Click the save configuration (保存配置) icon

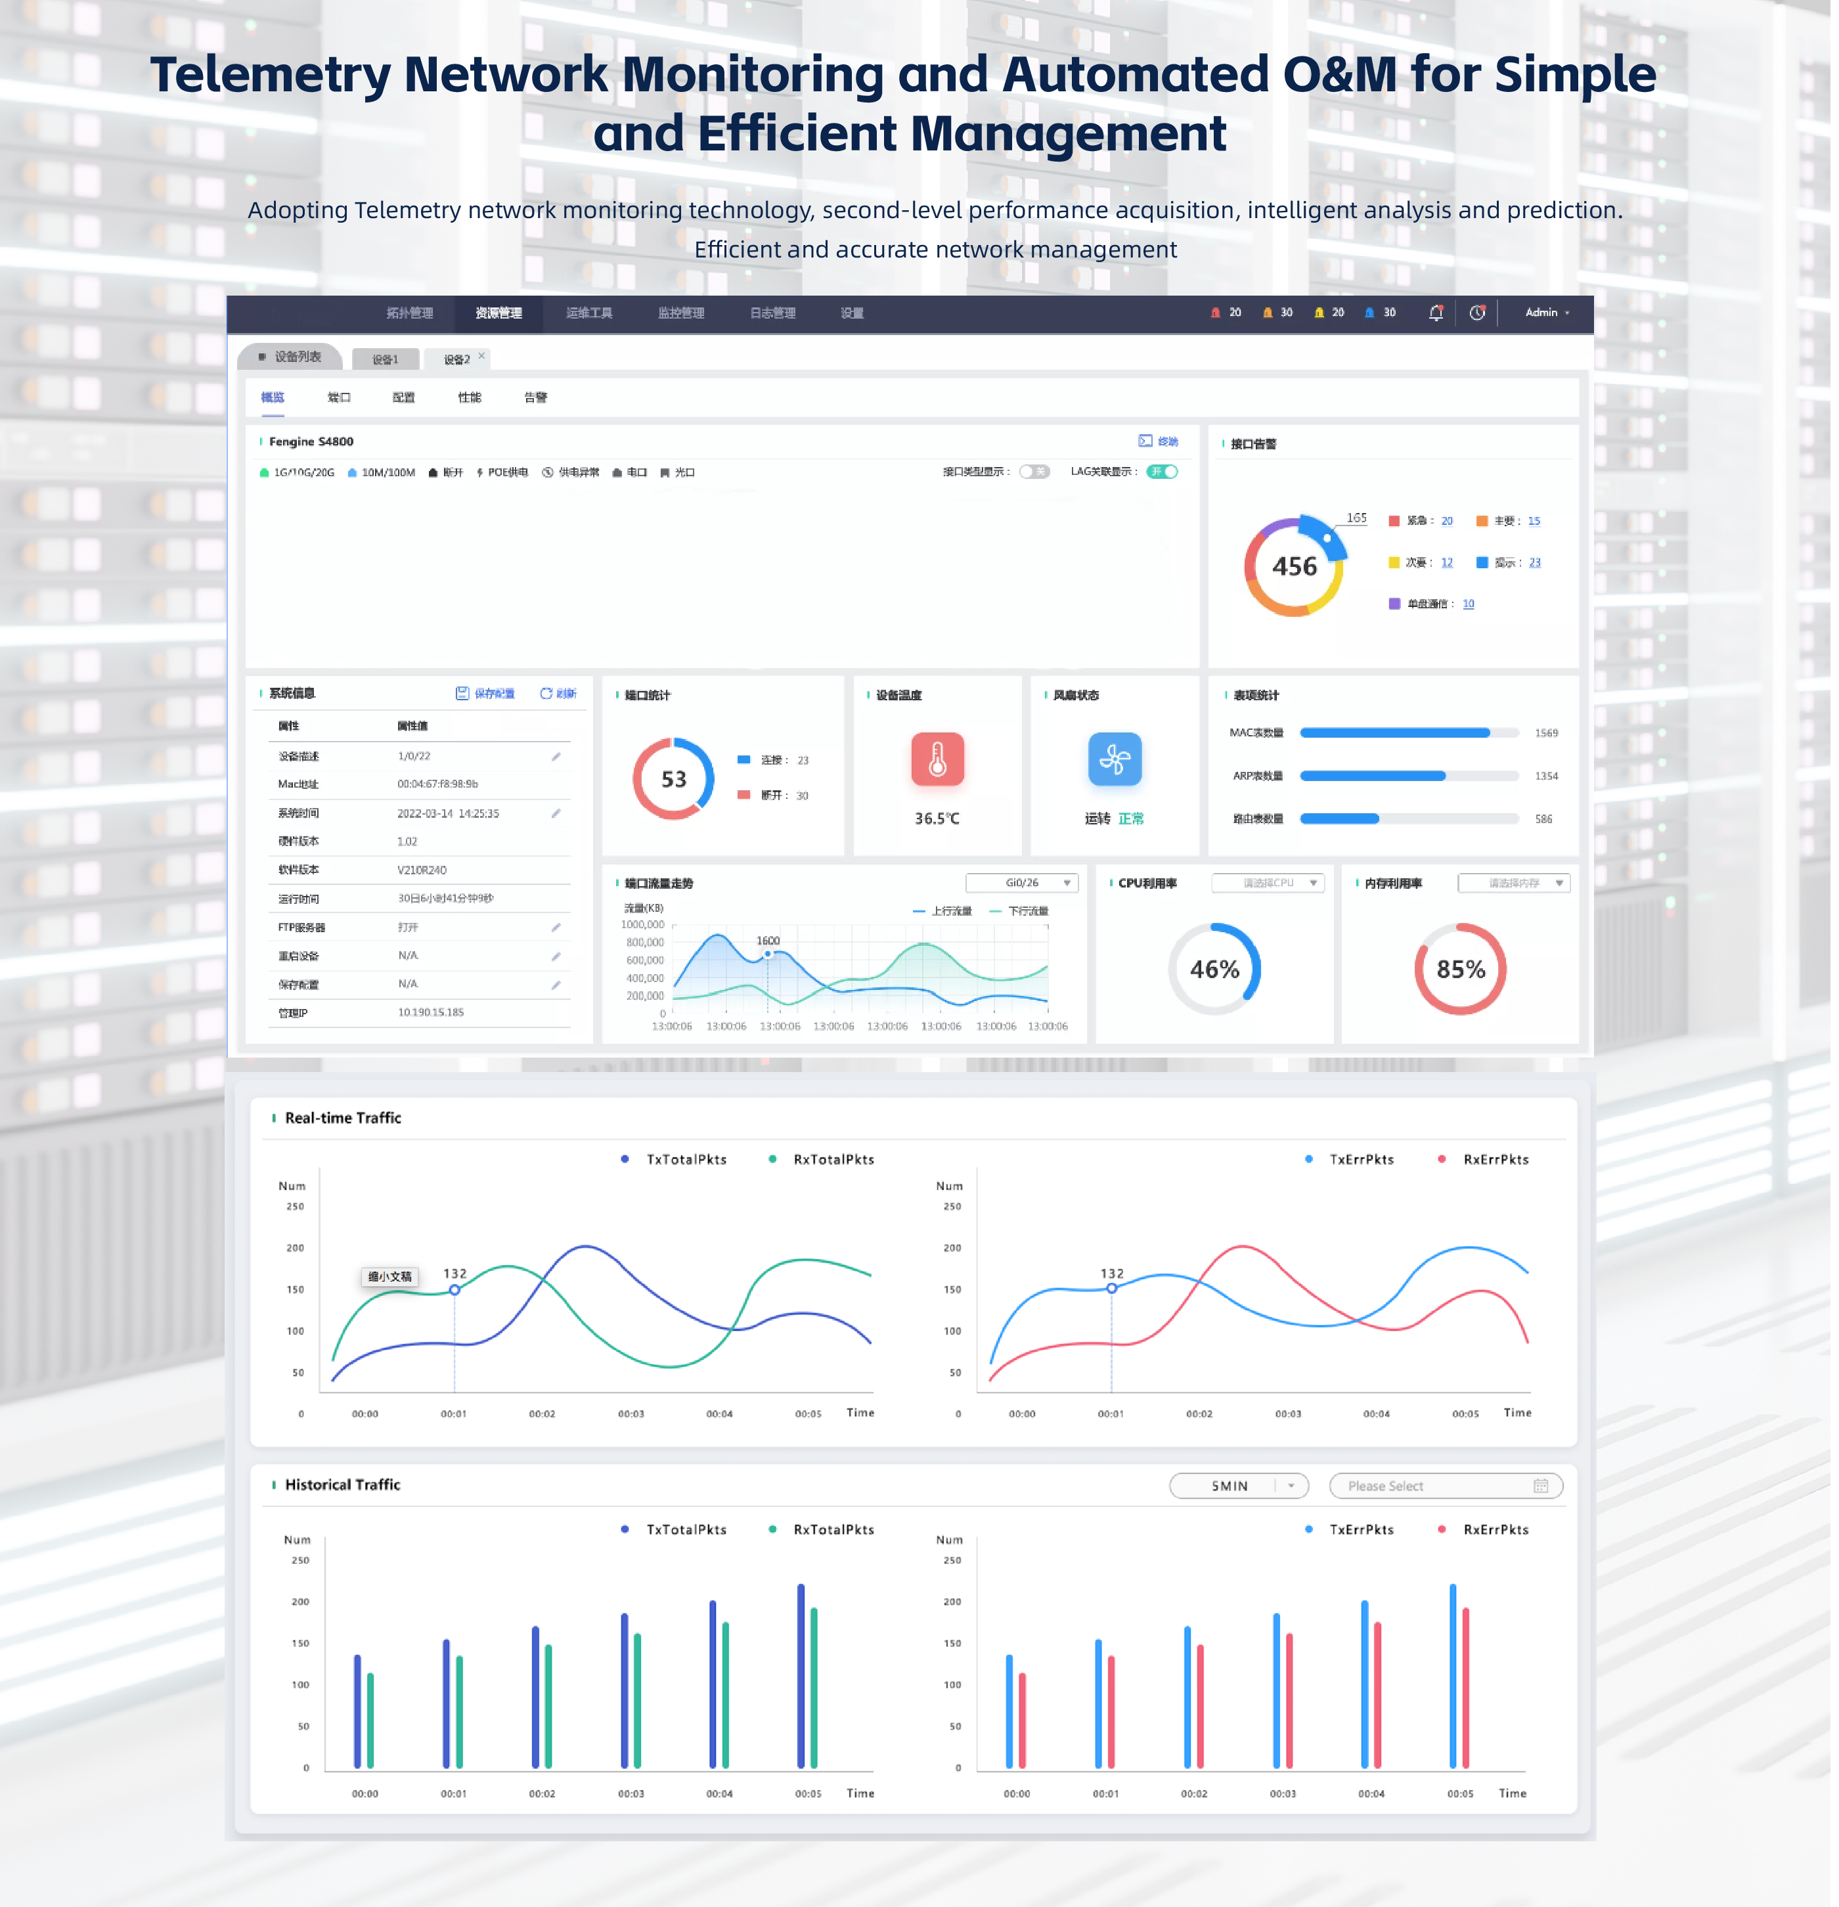(463, 694)
